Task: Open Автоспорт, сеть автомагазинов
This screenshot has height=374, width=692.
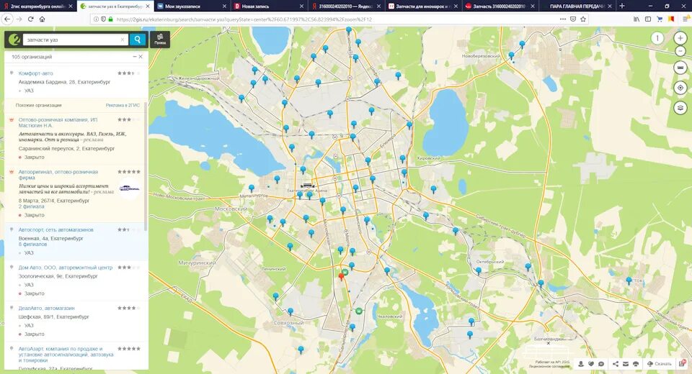Action: [56, 229]
